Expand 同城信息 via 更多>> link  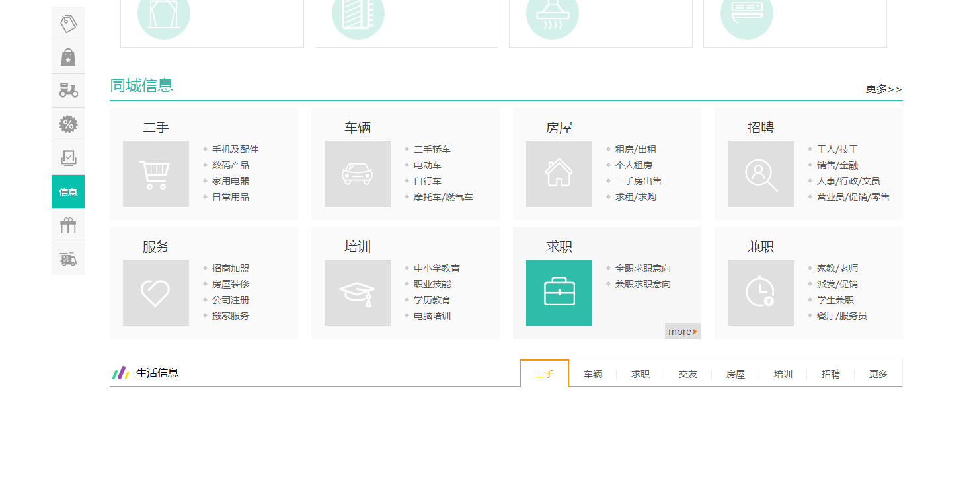pyautogui.click(x=883, y=89)
